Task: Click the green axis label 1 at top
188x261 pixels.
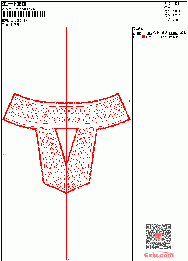Action: 65,29
